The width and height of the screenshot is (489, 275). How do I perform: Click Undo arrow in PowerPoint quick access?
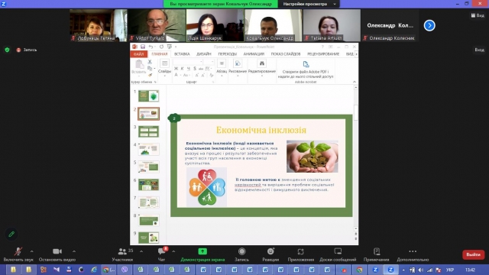click(151, 47)
